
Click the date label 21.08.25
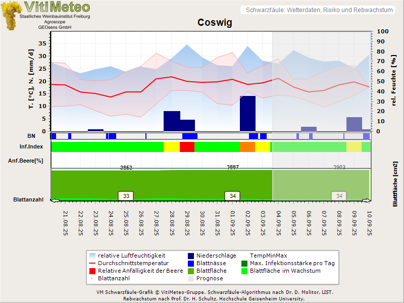pyautogui.click(x=66, y=223)
